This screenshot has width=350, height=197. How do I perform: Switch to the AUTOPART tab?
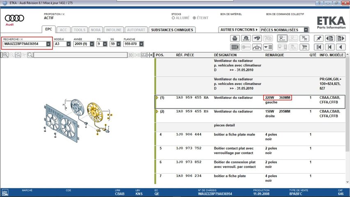(136, 30)
